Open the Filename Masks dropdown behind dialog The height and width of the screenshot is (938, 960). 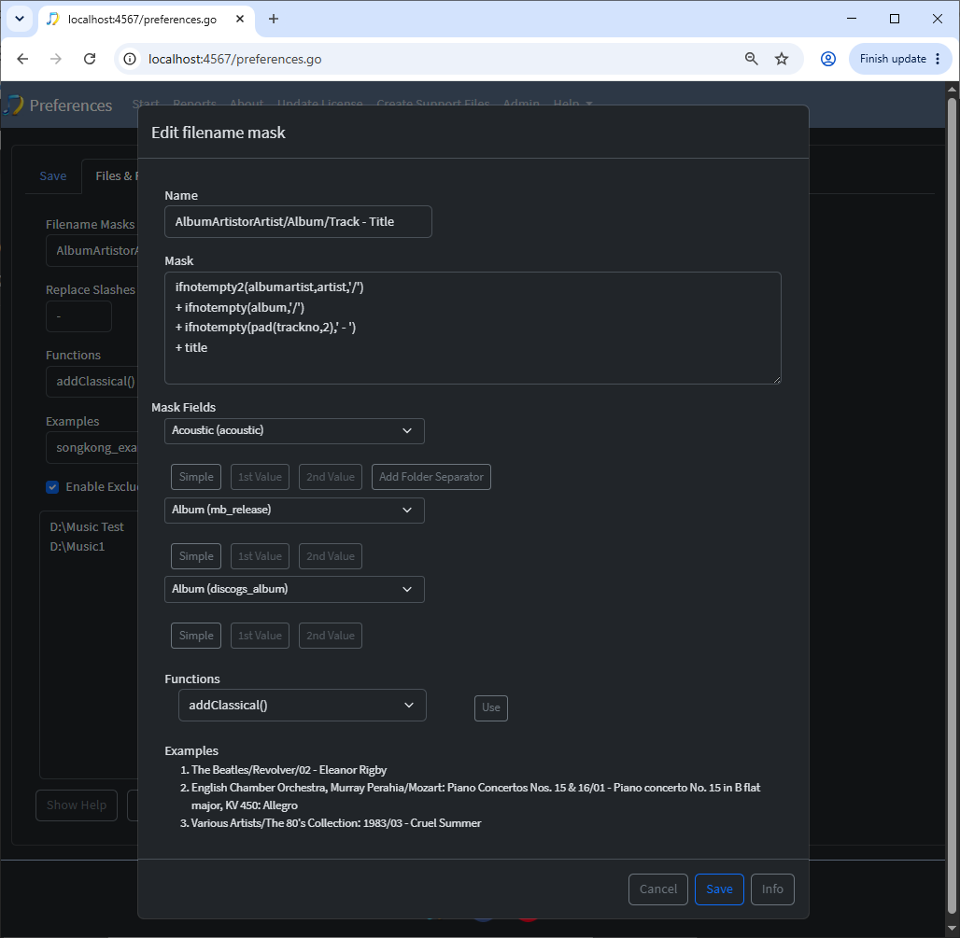[x=92, y=251]
